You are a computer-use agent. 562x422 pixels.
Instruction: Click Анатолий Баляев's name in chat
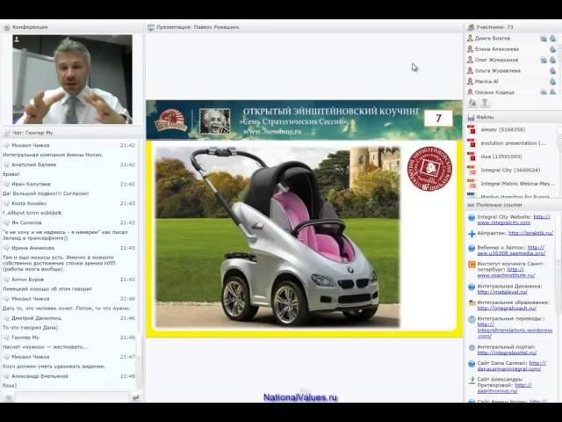(x=33, y=164)
